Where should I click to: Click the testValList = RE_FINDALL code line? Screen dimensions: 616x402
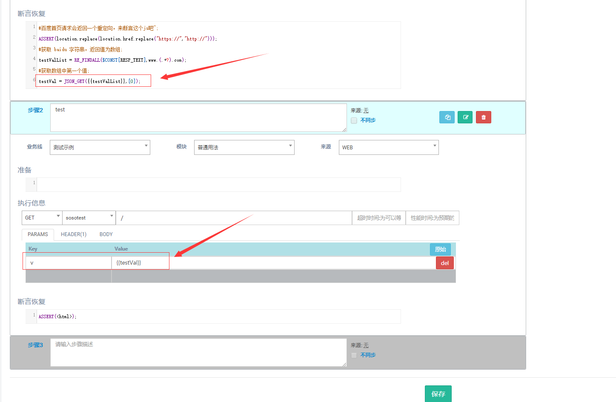tap(112, 60)
